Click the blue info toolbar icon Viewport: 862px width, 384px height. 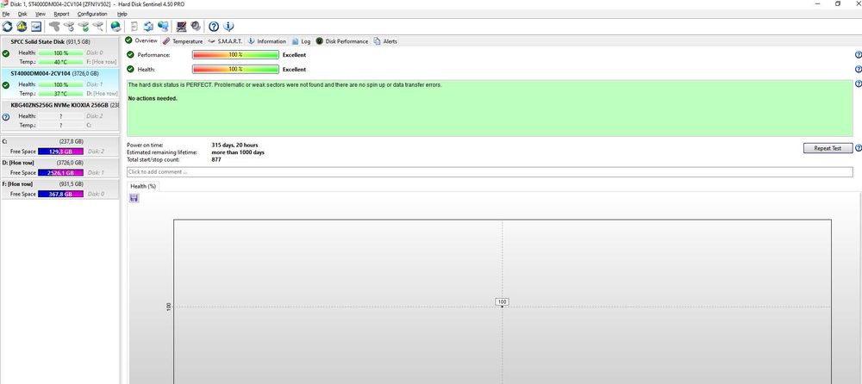228,27
